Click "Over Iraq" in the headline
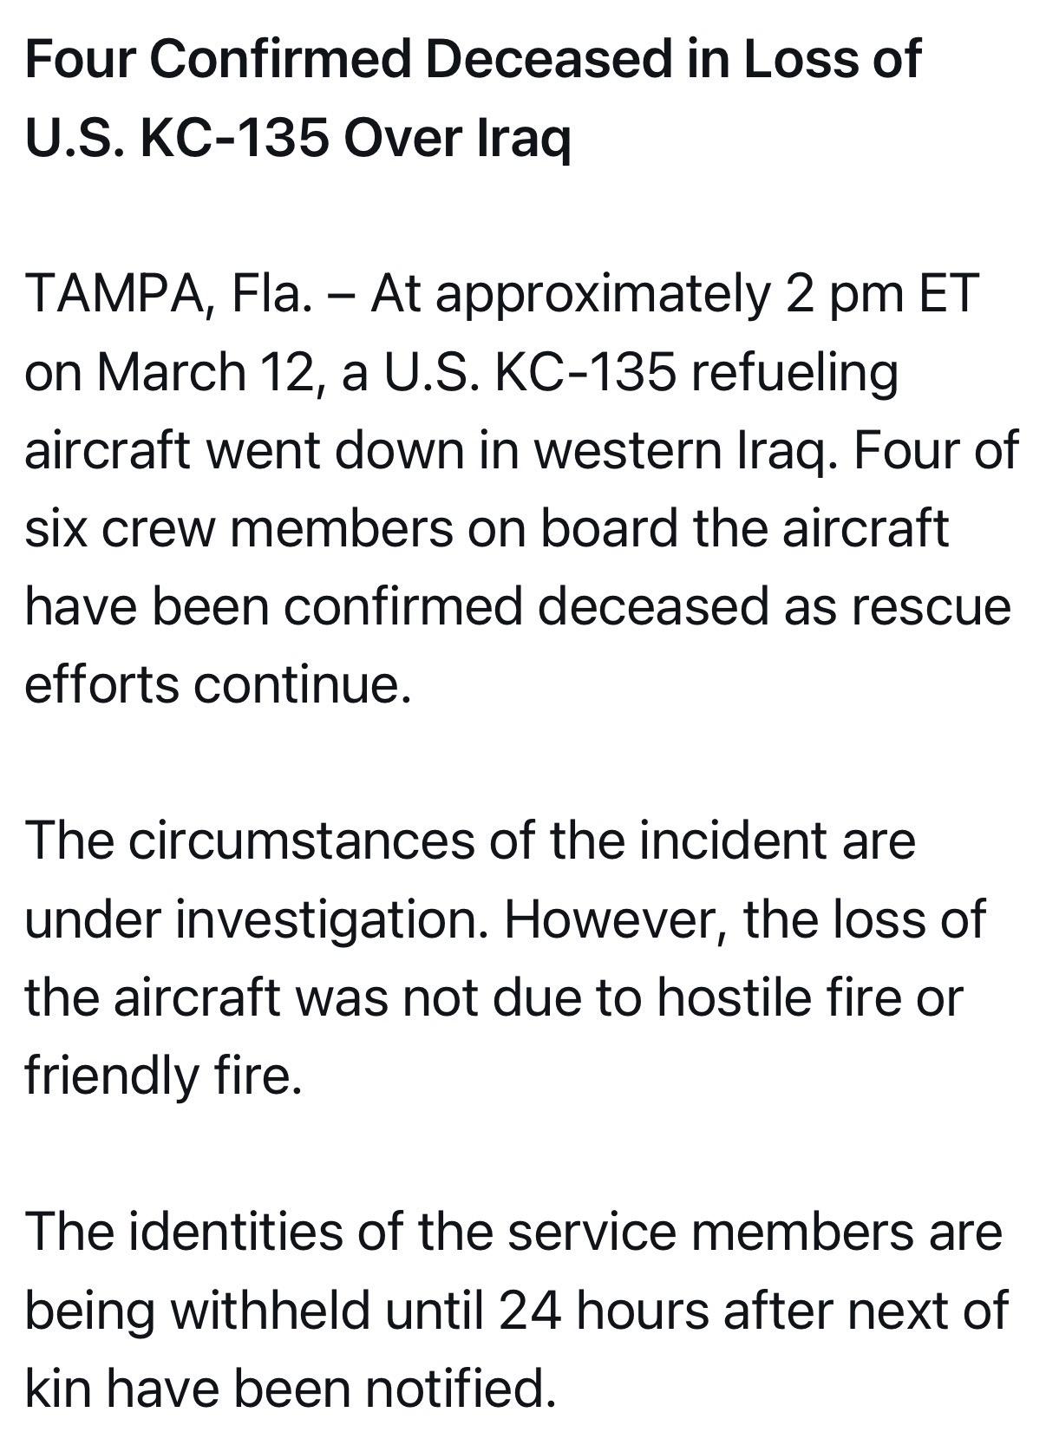The height and width of the screenshot is (1445, 1046). coord(457,138)
